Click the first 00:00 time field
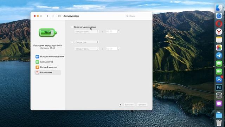Viewport: 225px width, 127px height. (x=111, y=31)
